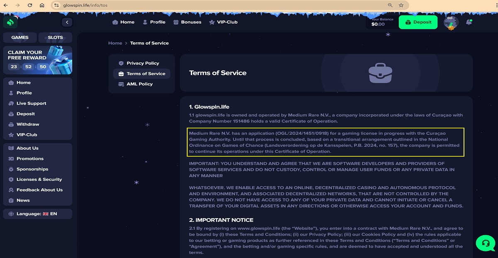Collapse the sidebar with the chevron button

tap(67, 22)
